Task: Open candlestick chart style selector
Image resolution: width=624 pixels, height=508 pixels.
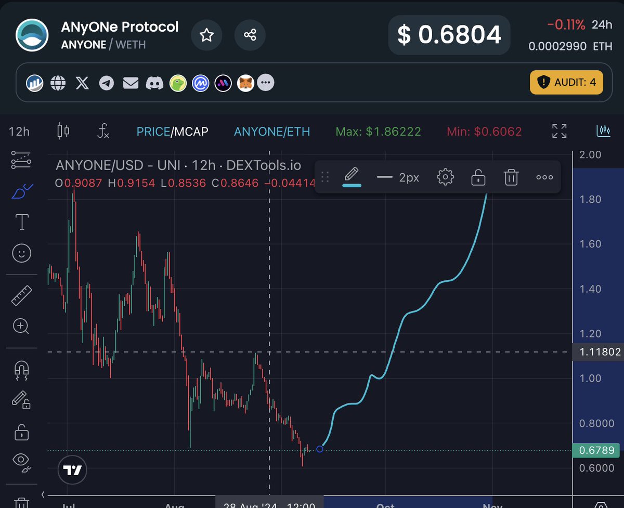Action: click(x=63, y=131)
